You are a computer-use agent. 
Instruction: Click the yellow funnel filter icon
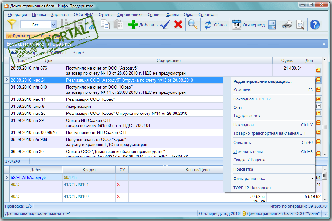(x=12, y=25)
